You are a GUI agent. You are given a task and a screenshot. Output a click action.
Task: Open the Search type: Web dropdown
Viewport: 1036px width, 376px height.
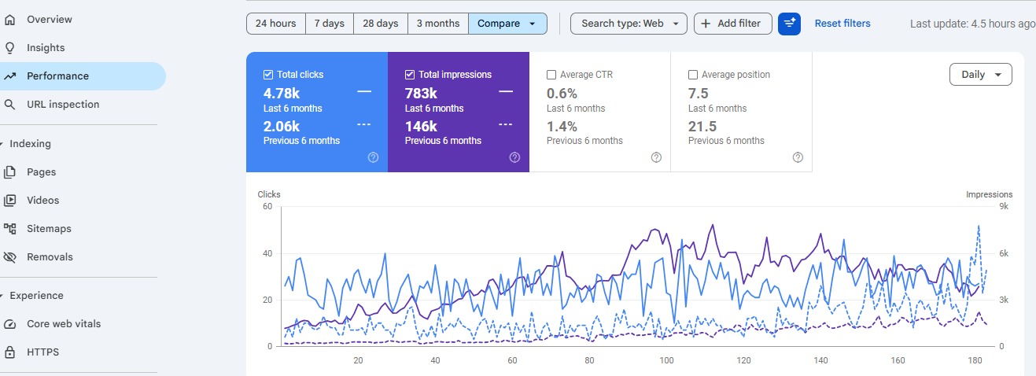[x=629, y=24]
